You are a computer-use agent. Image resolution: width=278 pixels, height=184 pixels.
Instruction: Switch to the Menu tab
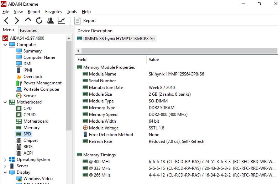pyautogui.click(x=8, y=30)
